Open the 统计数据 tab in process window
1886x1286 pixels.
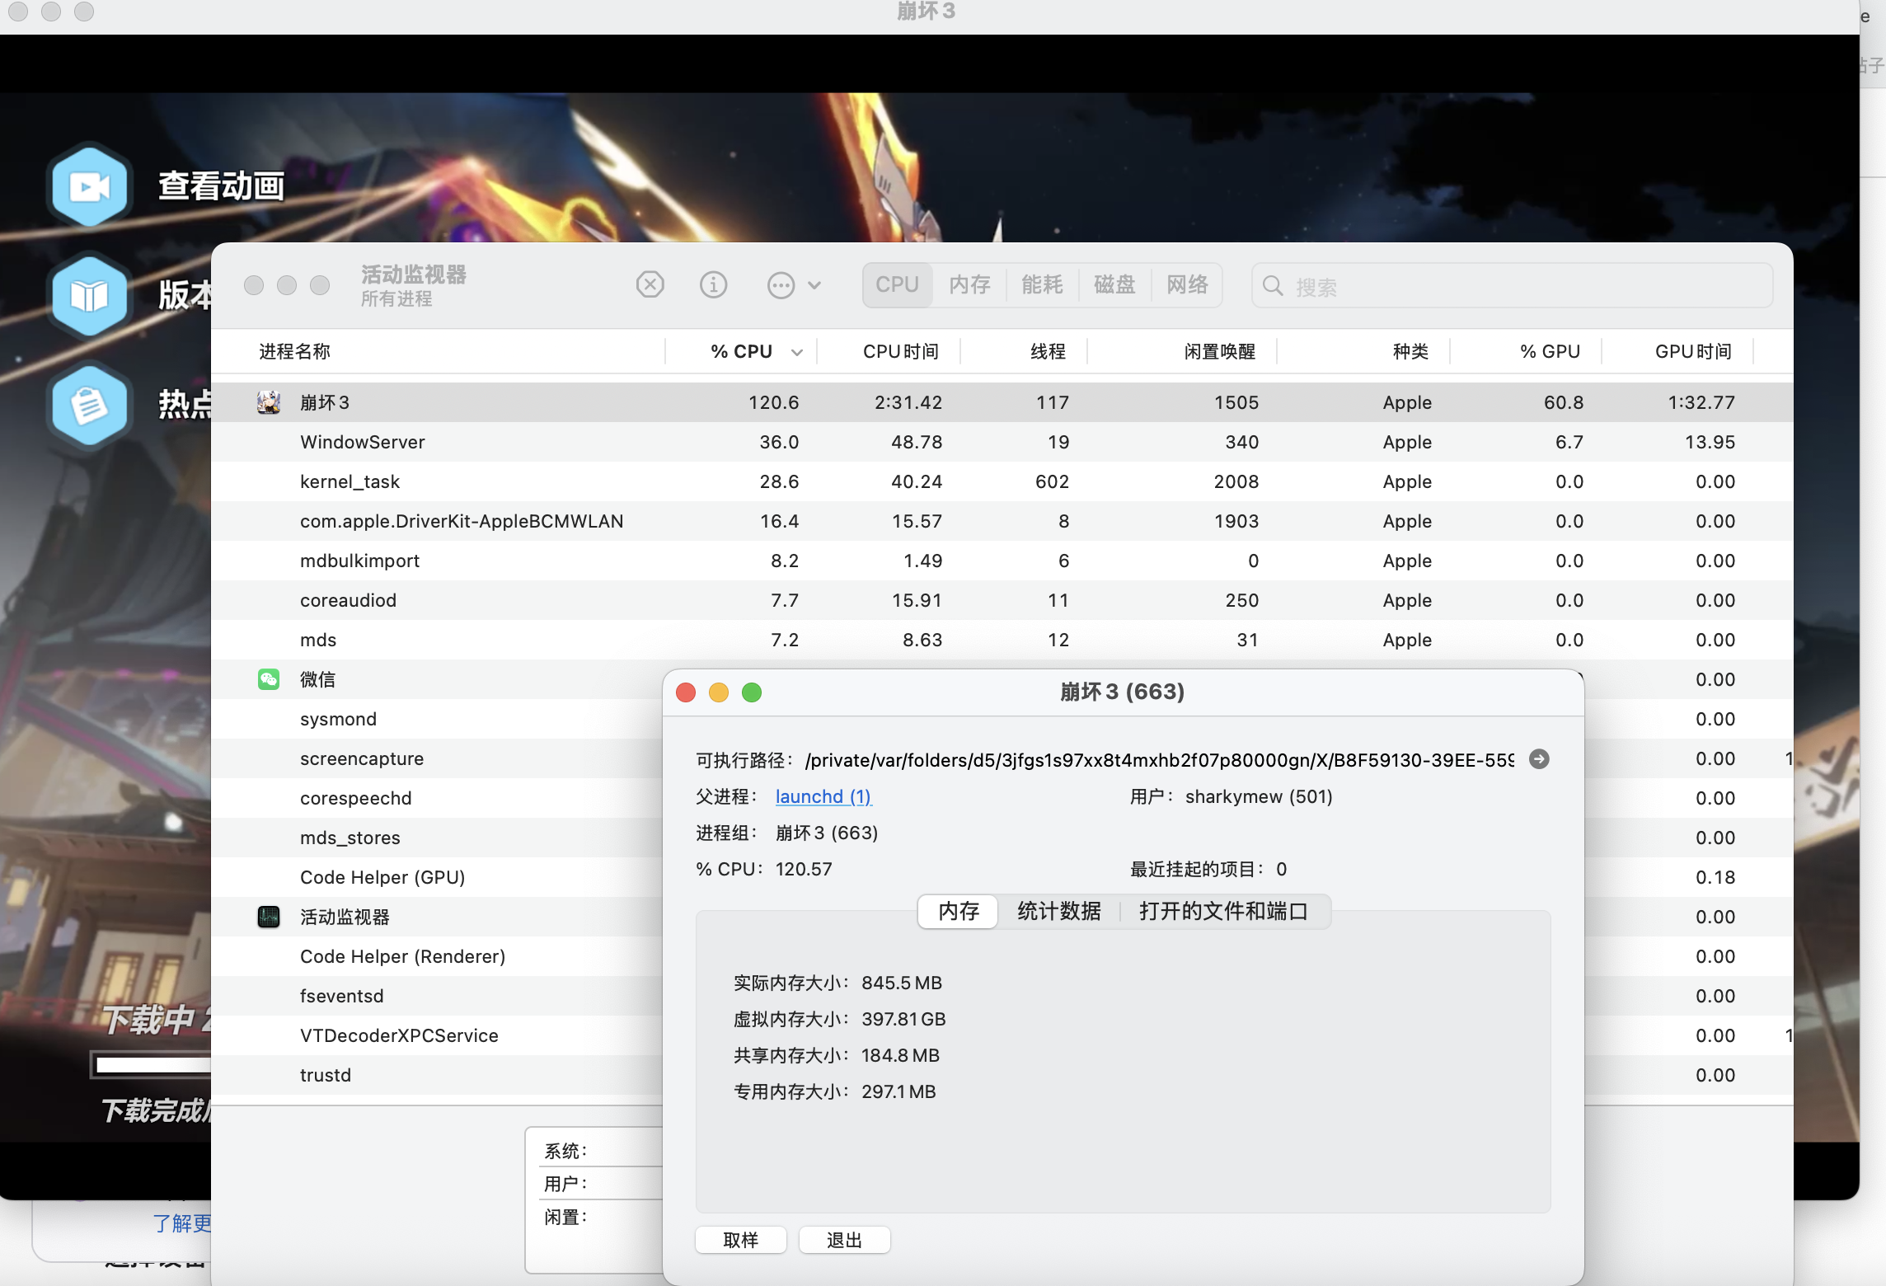(1058, 911)
